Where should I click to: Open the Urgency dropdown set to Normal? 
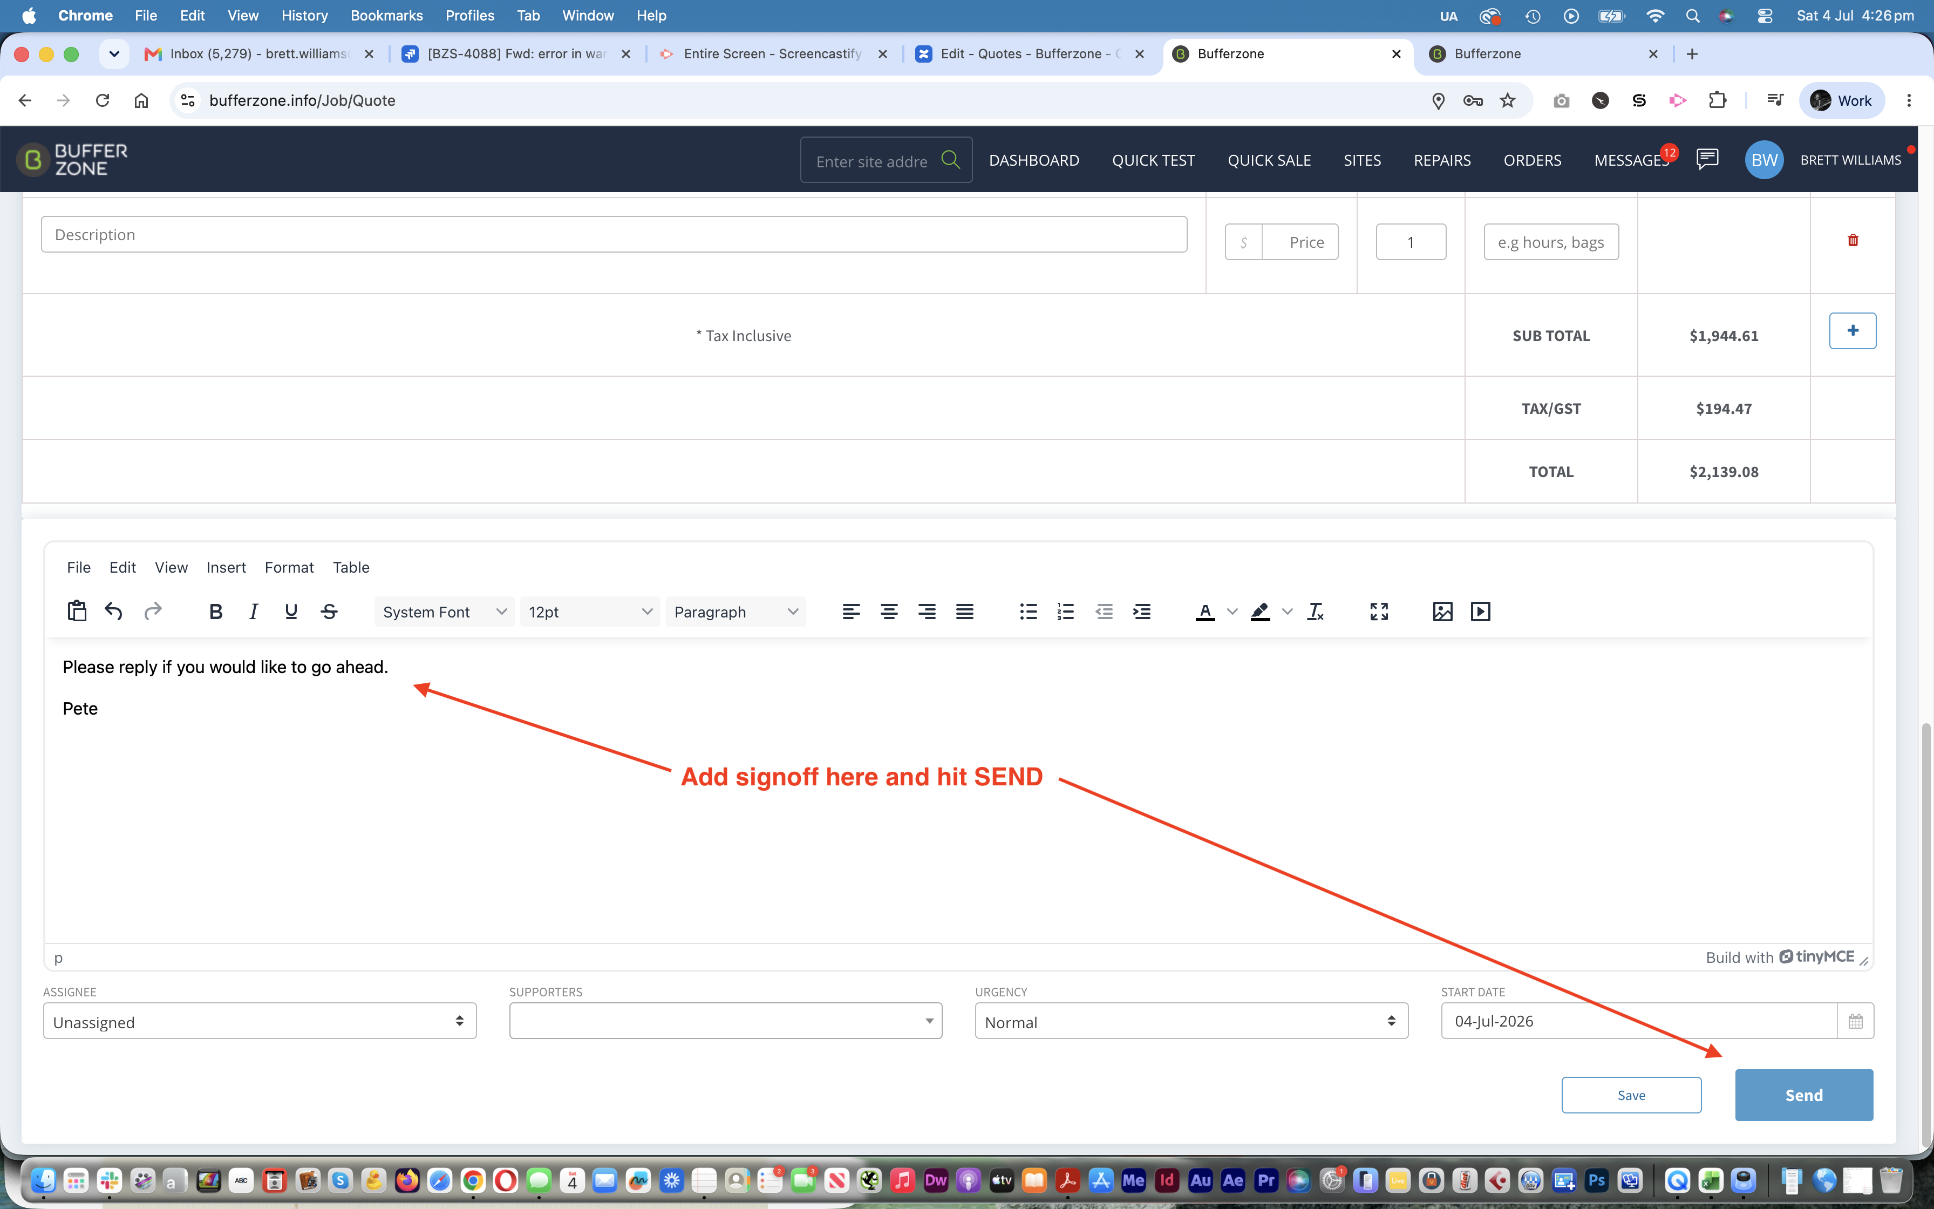click(x=1191, y=1021)
